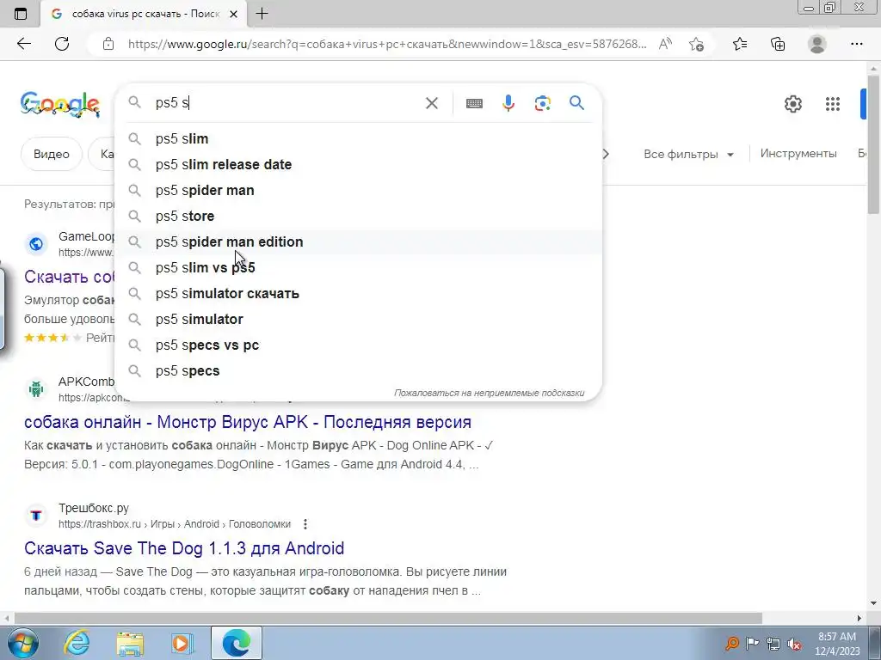The width and height of the screenshot is (881, 660).
Task: Click the muted volume tray icon
Action: tap(794, 645)
